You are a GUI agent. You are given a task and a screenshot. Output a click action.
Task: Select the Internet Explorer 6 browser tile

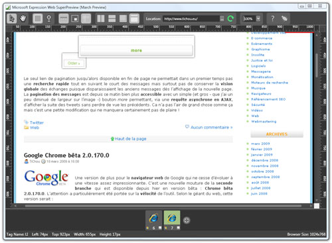[x=153, y=220]
